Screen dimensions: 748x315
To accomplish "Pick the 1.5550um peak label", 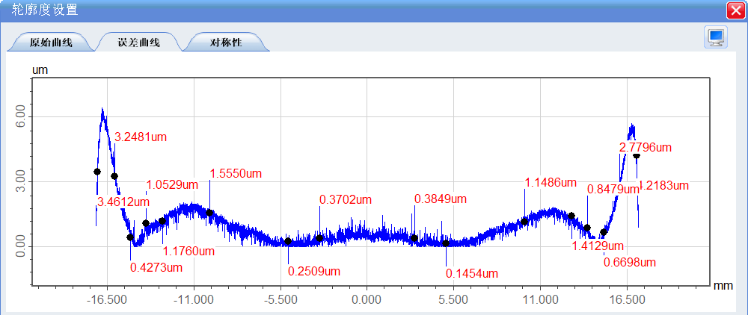I will (236, 173).
